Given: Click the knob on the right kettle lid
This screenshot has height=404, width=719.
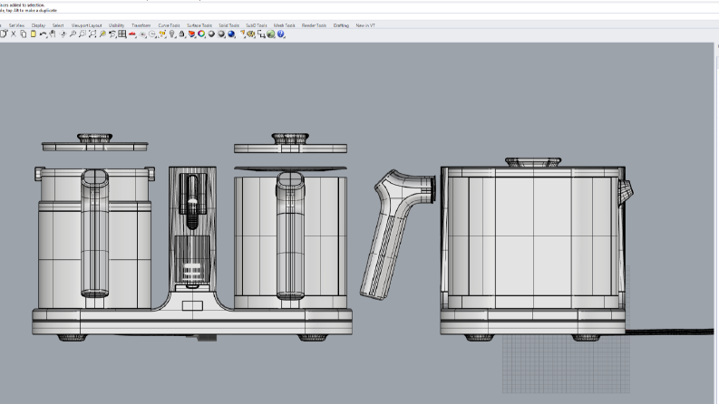Looking at the screenshot, I should pos(533,162).
